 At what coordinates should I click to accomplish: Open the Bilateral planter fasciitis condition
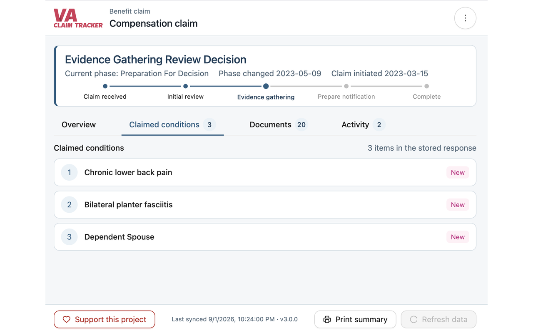[x=265, y=205]
